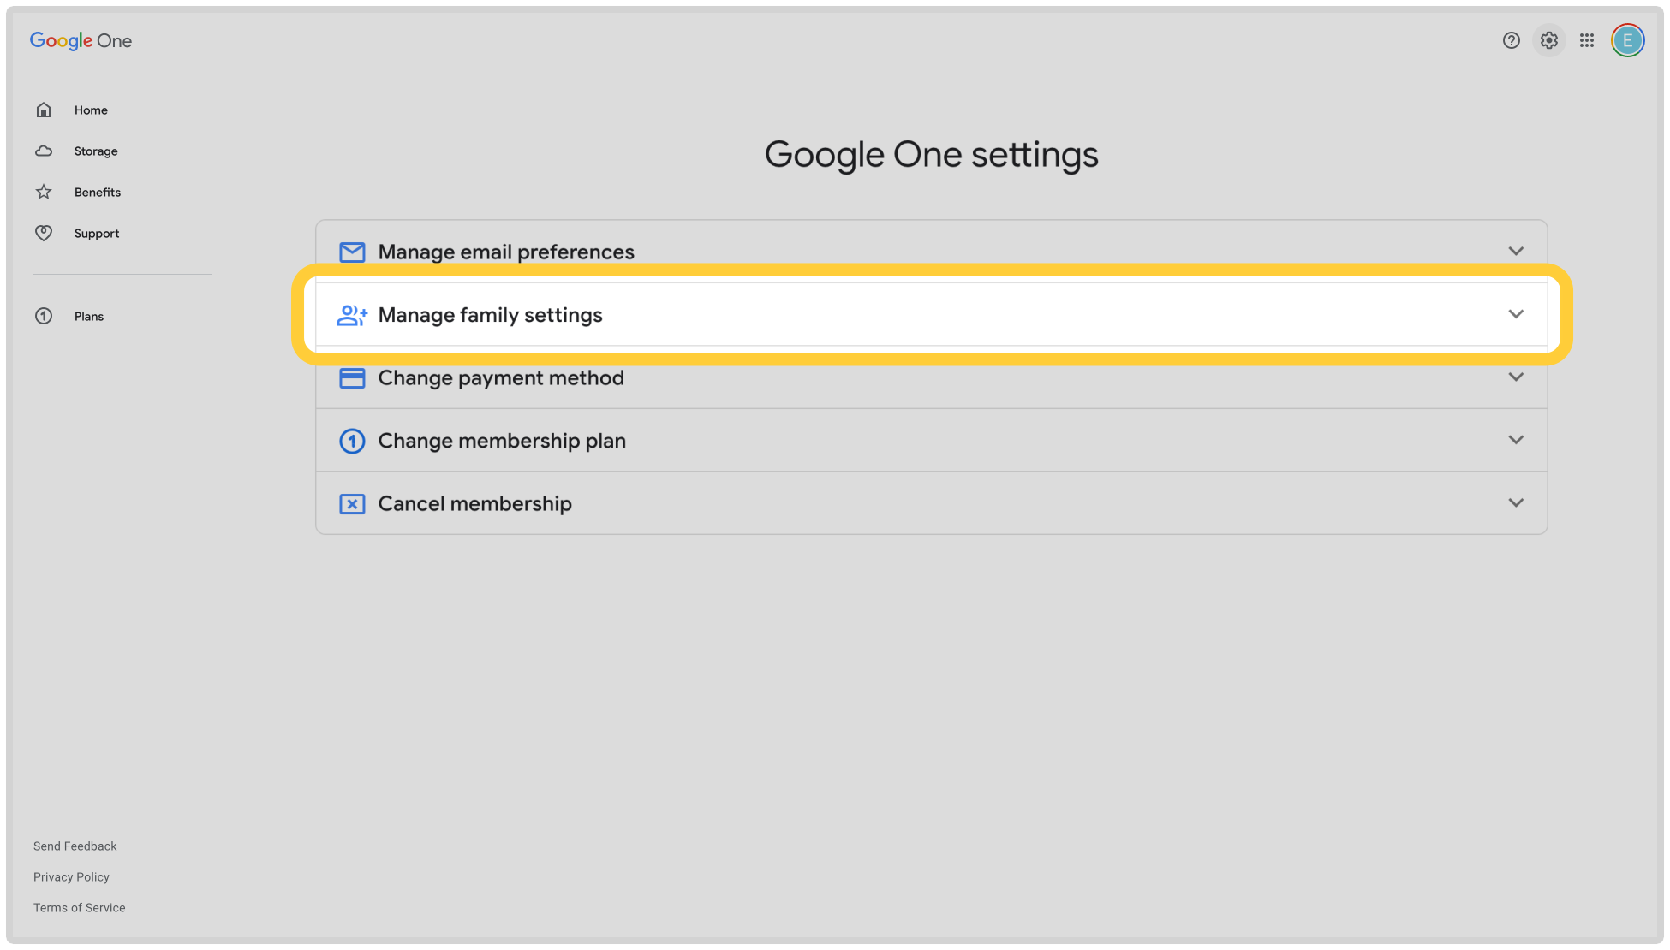Viewport: 1670px width, 950px height.
Task: Click the envelope icon for email preferences
Action: (352, 252)
